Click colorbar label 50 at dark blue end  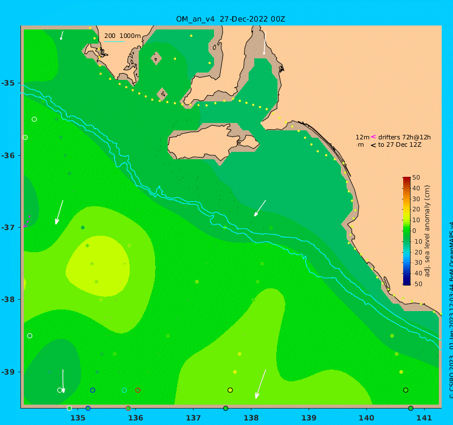click(418, 284)
